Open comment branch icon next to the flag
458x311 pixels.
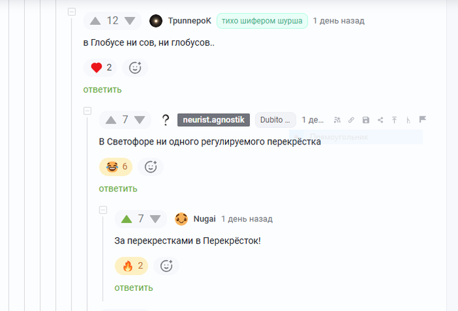tap(408, 120)
